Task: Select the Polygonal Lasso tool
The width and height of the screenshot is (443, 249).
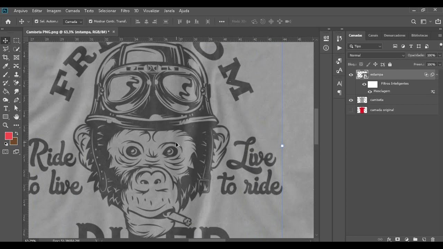Action: [6, 49]
